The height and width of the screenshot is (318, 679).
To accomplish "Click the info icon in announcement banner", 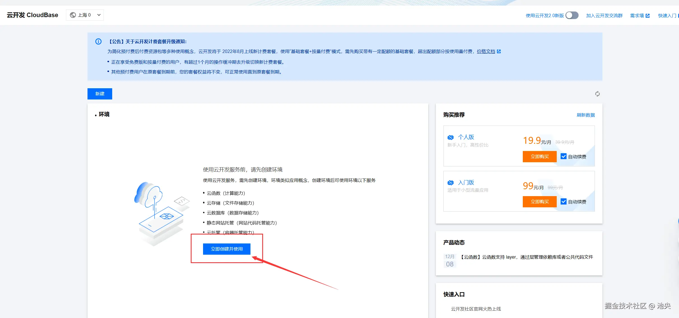I will tap(98, 41).
